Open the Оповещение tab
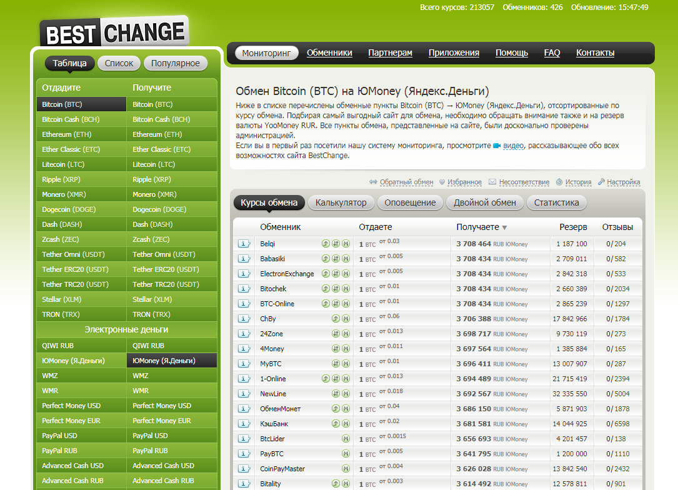Viewport: 678px width, 490px height. coord(410,202)
